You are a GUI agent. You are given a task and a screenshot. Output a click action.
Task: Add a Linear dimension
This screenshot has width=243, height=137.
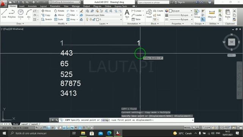[137, 11]
